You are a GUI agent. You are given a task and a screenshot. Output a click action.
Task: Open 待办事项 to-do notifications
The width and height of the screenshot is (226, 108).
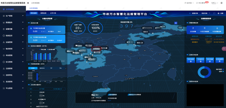tap(201, 3)
